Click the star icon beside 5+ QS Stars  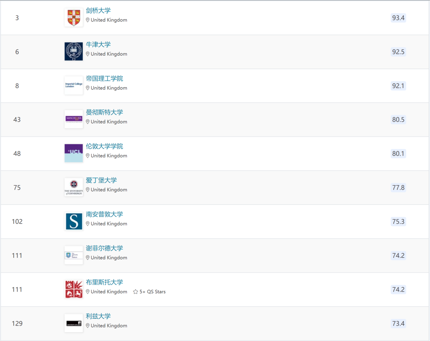[135, 292]
